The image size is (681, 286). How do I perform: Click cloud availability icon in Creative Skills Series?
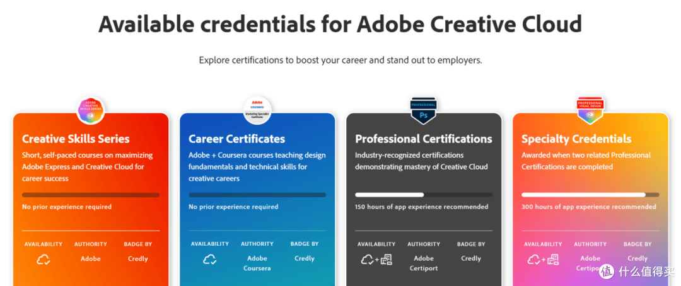pyautogui.click(x=43, y=260)
